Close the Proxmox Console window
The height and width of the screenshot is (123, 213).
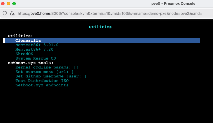3,4
